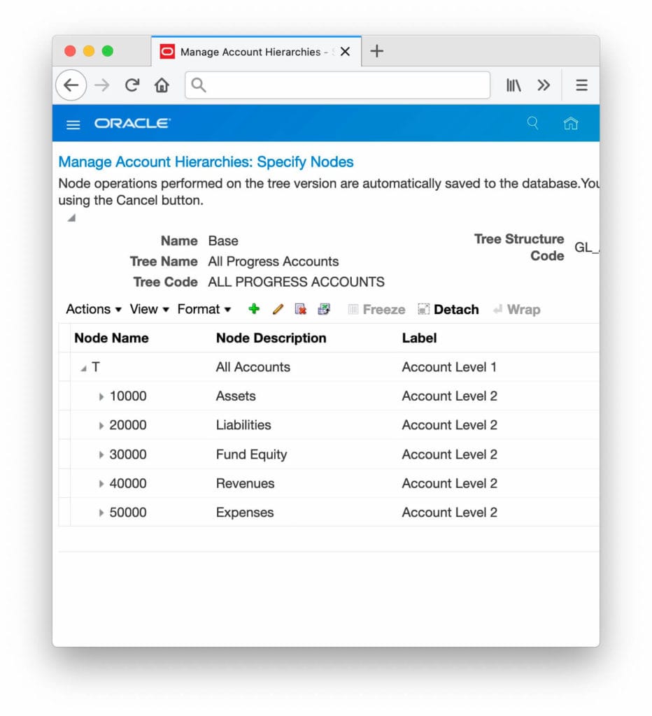
Task: Select the Manage Account Hierarchies: Specify Nodes link
Action: [x=206, y=162]
